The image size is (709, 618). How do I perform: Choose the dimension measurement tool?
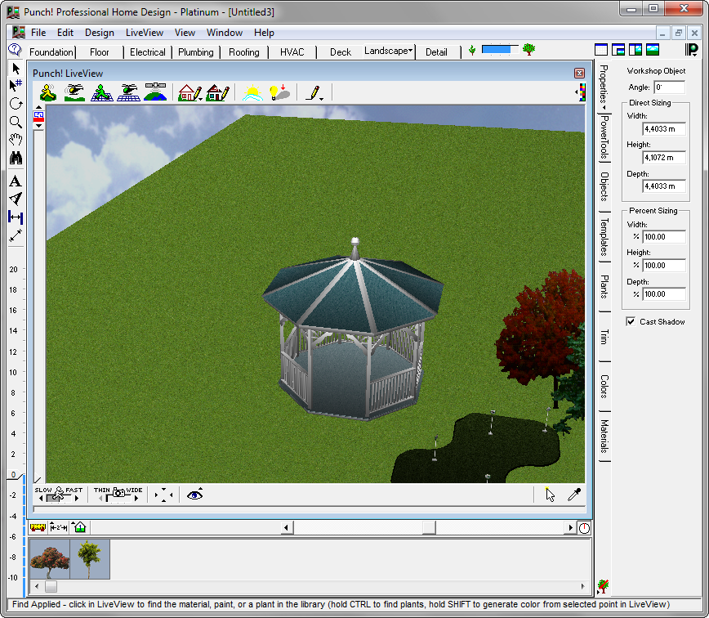click(x=16, y=217)
